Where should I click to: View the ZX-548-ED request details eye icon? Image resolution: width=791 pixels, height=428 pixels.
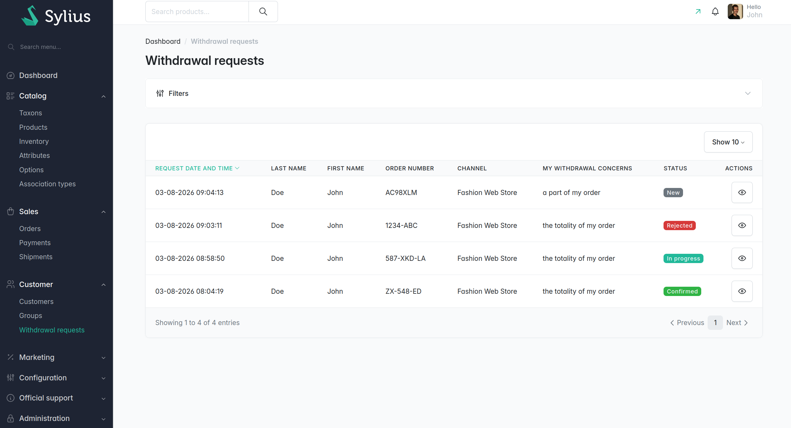pos(742,291)
